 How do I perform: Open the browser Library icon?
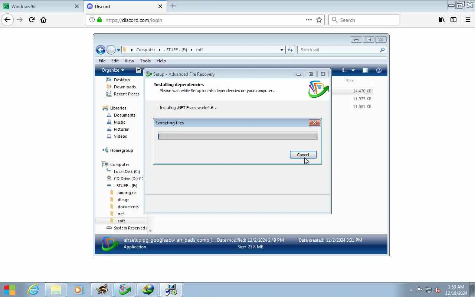(442, 20)
